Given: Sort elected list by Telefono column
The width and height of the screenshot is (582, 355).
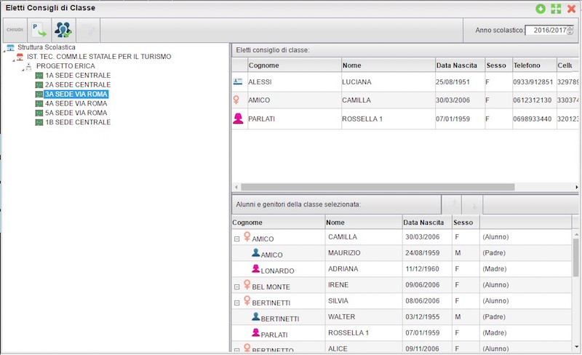Looking at the screenshot, I should click(535, 65).
